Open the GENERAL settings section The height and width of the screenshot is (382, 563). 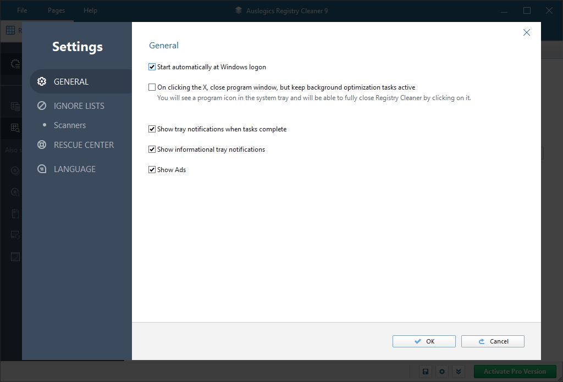coord(81,81)
